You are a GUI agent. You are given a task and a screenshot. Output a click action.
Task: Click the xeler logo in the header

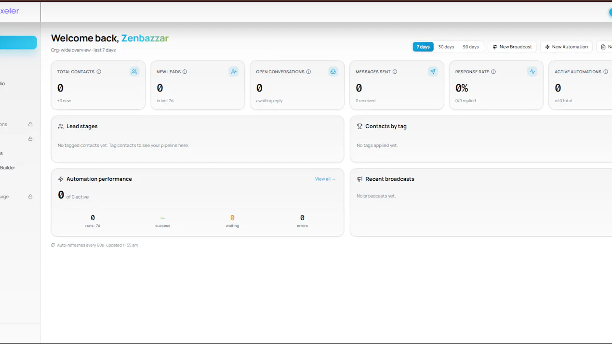pyautogui.click(x=10, y=11)
